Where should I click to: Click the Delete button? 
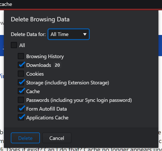pyautogui.click(x=25, y=138)
